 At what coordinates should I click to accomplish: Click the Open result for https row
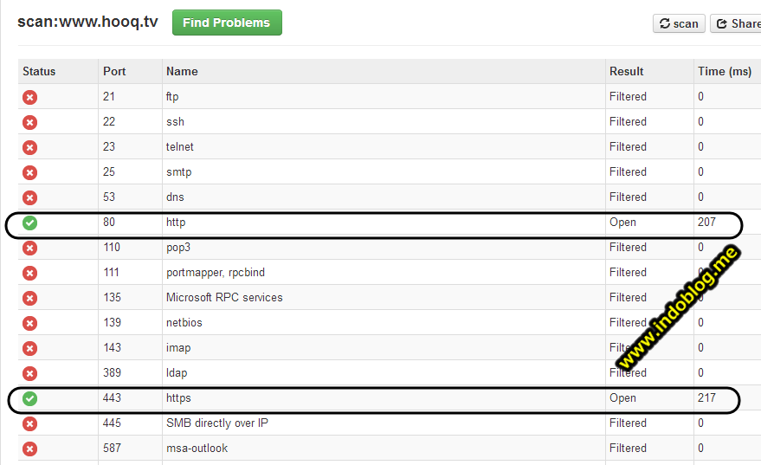(x=622, y=398)
